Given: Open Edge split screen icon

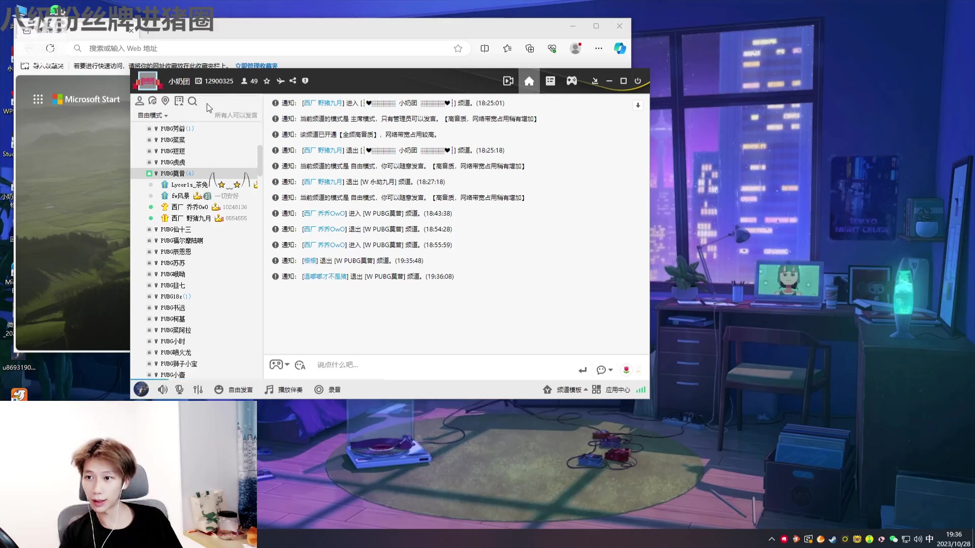Looking at the screenshot, I should click(484, 48).
